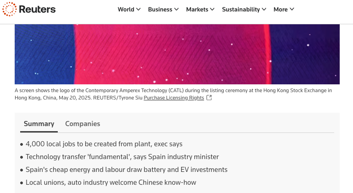Click the Technology transfer 'fundamental' summary bullet
The width and height of the screenshot is (353, 193).
(x=122, y=157)
